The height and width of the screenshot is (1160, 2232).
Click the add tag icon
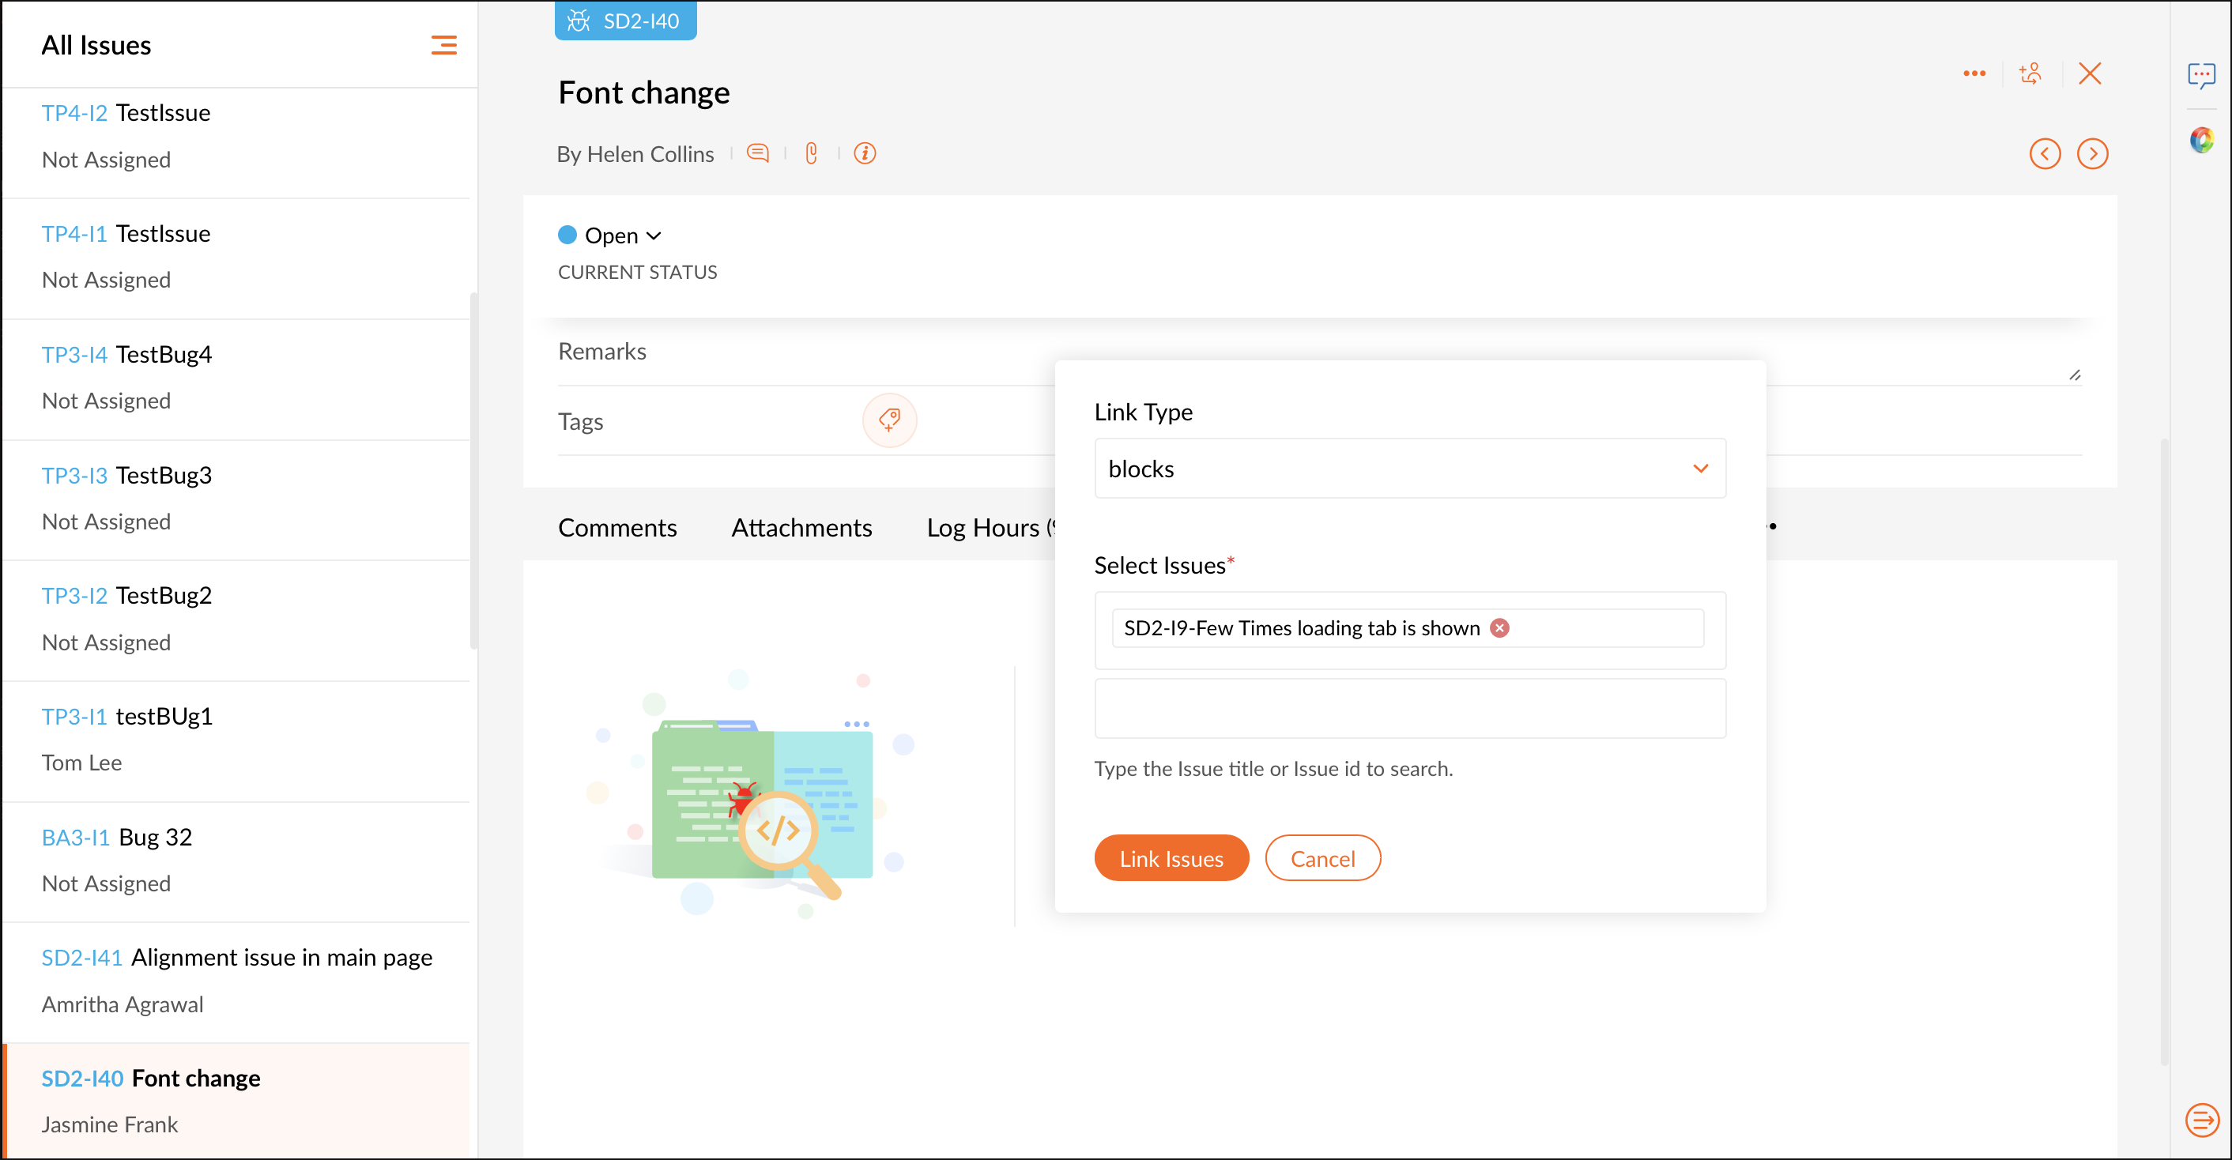click(x=889, y=420)
